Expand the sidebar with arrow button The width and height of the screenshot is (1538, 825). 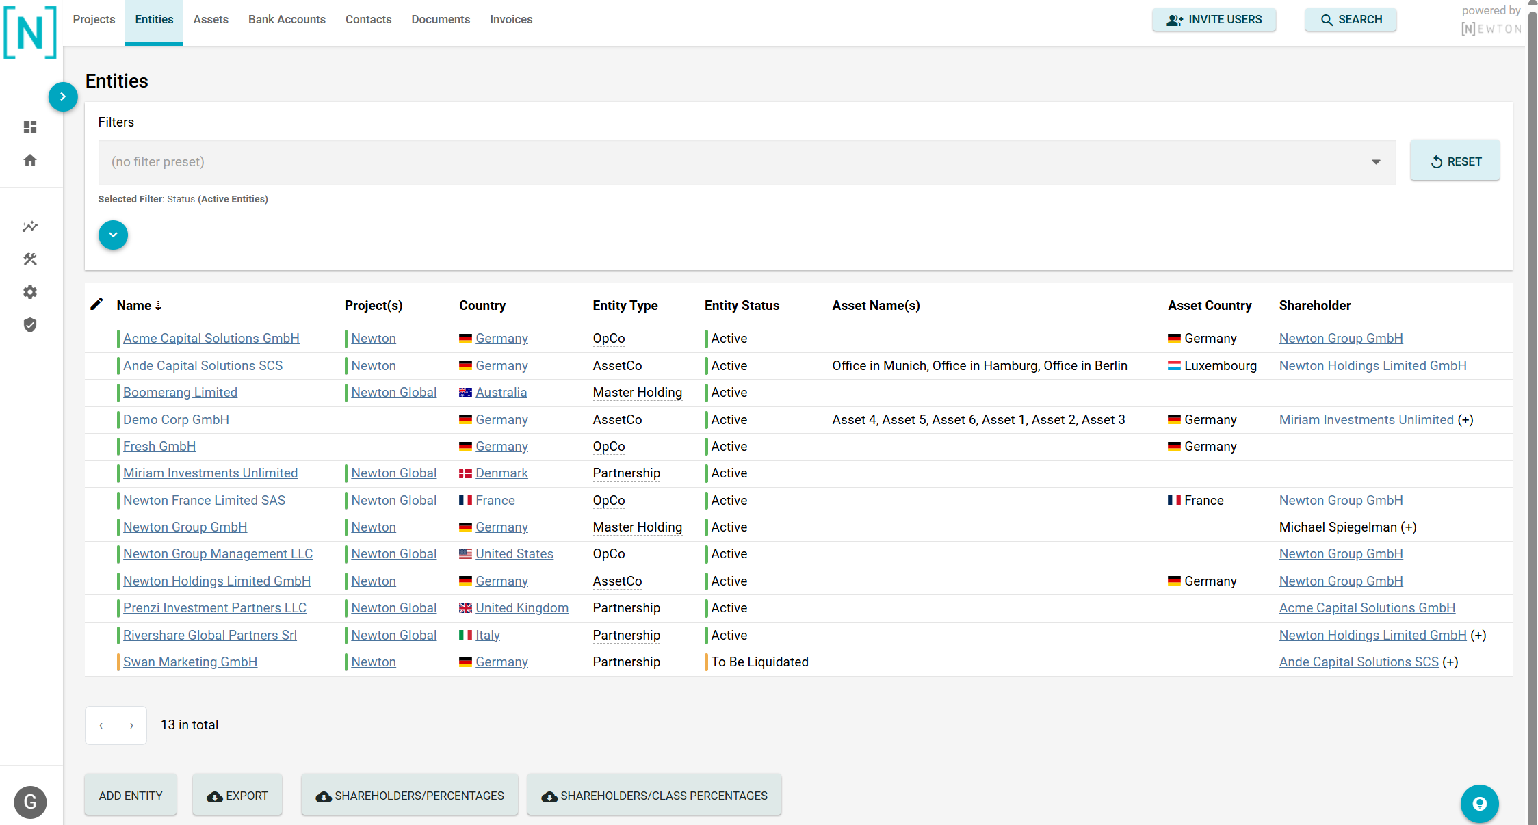point(63,97)
